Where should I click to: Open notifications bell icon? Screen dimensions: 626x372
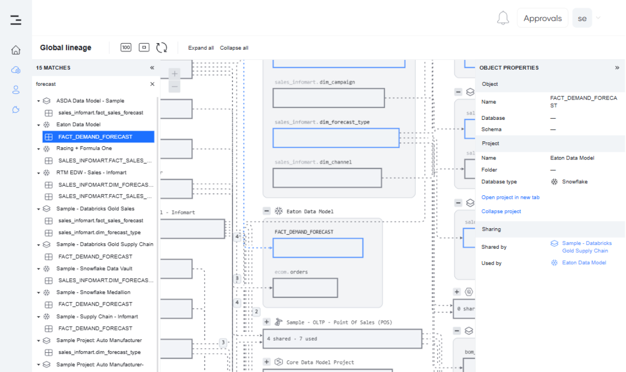point(503,18)
